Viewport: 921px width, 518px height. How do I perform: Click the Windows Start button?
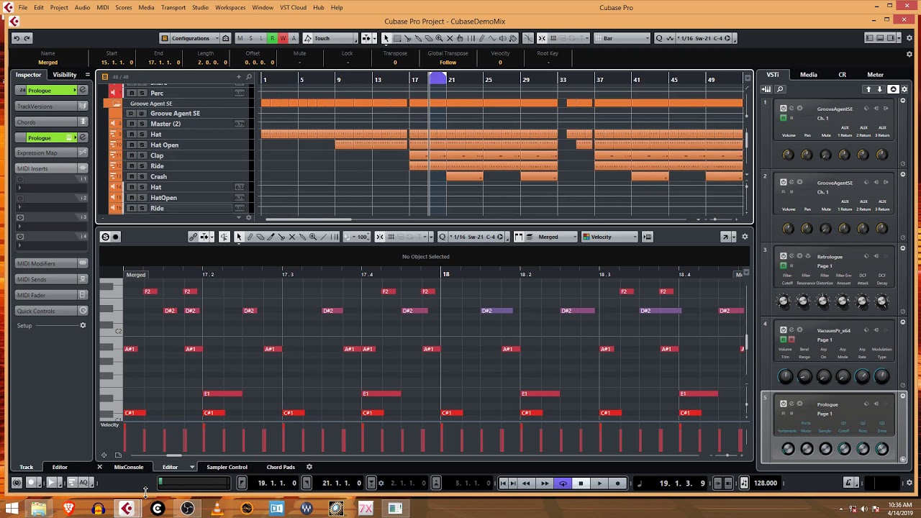coord(12,509)
